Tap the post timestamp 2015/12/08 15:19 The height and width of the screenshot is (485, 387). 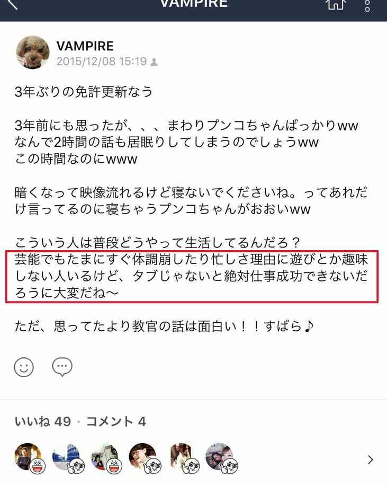point(101,61)
